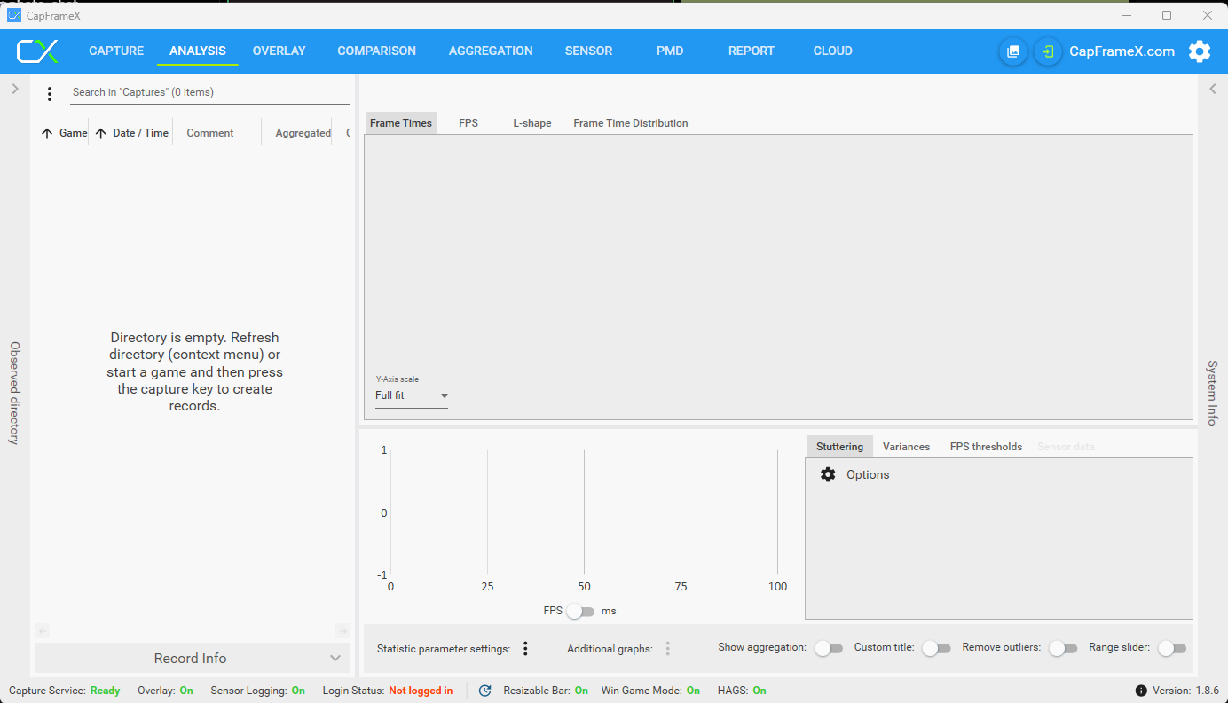This screenshot has height=703, width=1228.
Task: Open the REPORT tab
Action: tap(752, 51)
